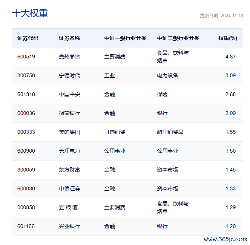Click the update date 2024-11-18 text
This screenshot has width=250, height=245.
pyautogui.click(x=222, y=15)
